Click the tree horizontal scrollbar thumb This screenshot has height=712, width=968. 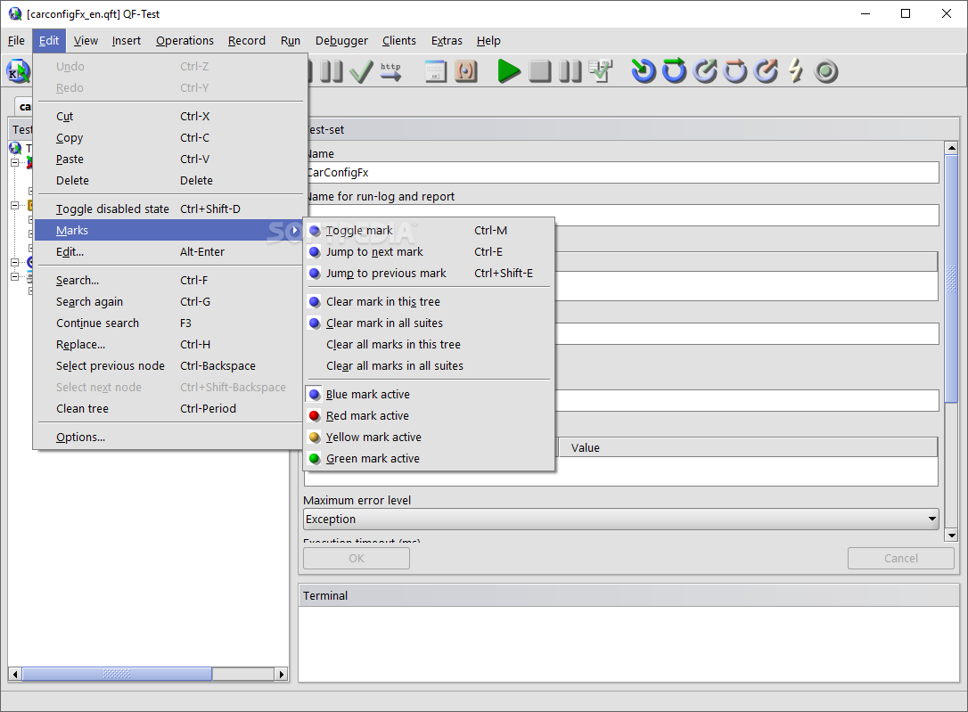point(118,674)
